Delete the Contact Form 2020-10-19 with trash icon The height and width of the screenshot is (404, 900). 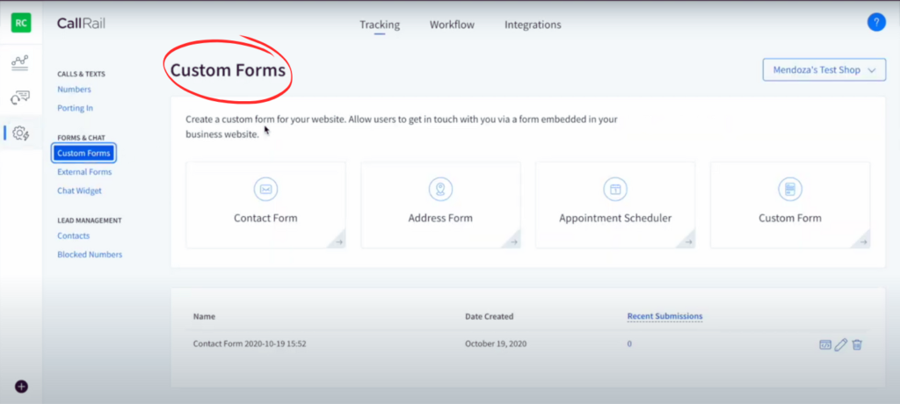857,345
